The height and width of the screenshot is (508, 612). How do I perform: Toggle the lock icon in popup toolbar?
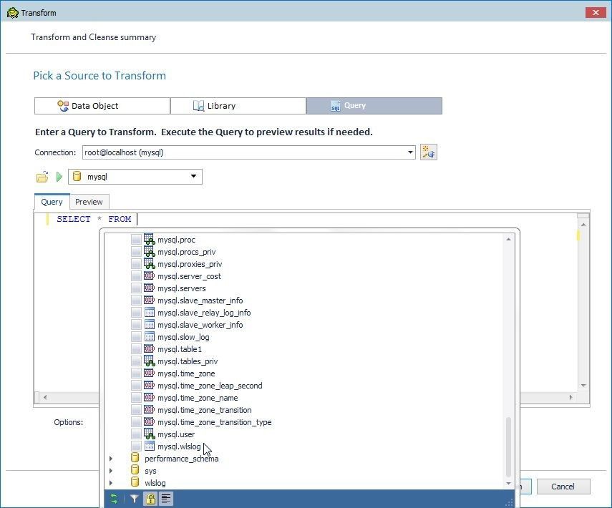coord(150,498)
